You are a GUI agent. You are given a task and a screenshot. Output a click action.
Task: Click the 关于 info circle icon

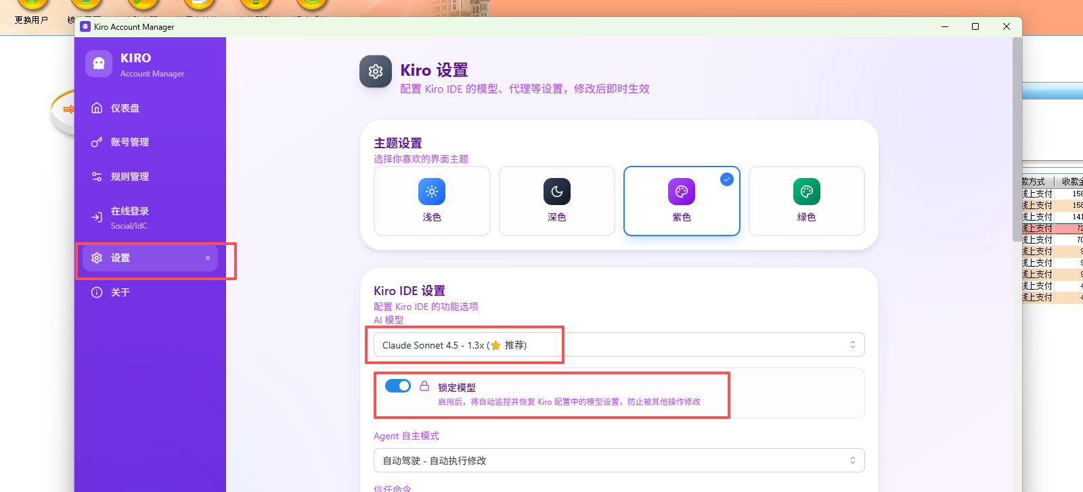click(97, 292)
